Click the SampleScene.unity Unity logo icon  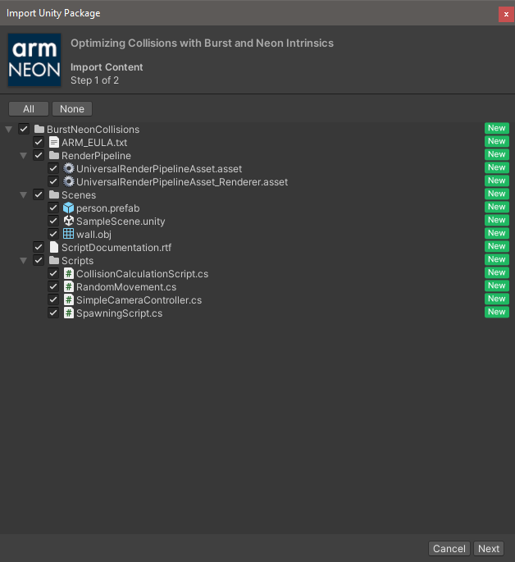coord(68,221)
